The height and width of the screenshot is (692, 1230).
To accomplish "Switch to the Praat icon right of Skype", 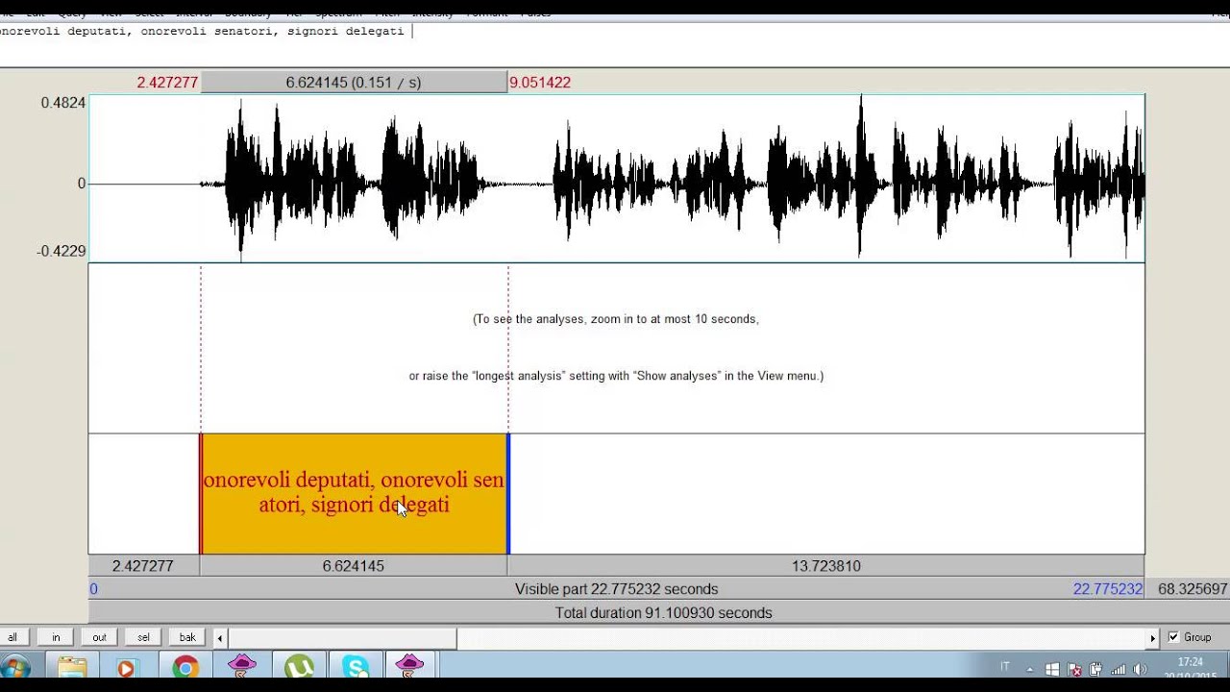I will [409, 665].
